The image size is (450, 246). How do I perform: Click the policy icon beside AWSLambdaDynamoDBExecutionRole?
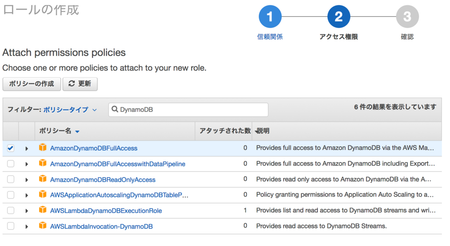click(x=43, y=210)
